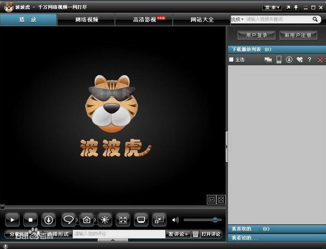The width and height of the screenshot is (326, 249).
Task: Click the 波波虎 tiger logo in title bar
Action: (9, 7)
